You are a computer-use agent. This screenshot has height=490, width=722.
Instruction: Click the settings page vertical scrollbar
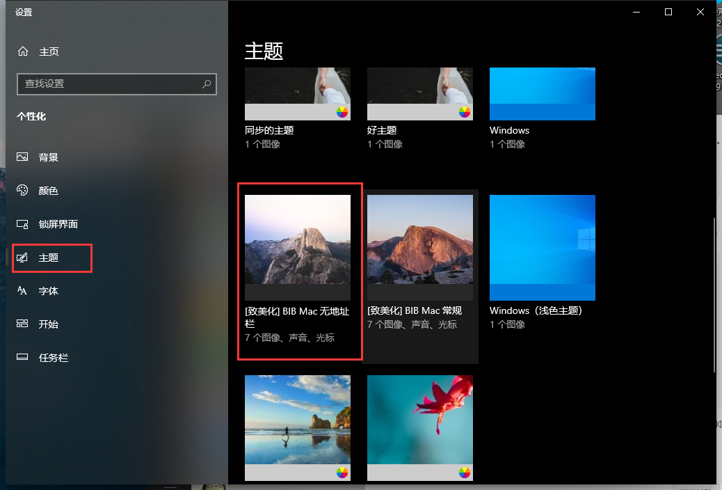(x=714, y=295)
